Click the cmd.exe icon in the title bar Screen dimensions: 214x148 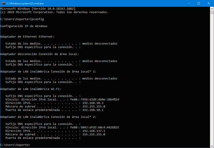[x=4, y=3]
